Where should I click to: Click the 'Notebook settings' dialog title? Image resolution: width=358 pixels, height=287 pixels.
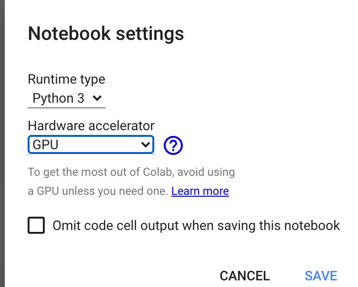point(106,34)
